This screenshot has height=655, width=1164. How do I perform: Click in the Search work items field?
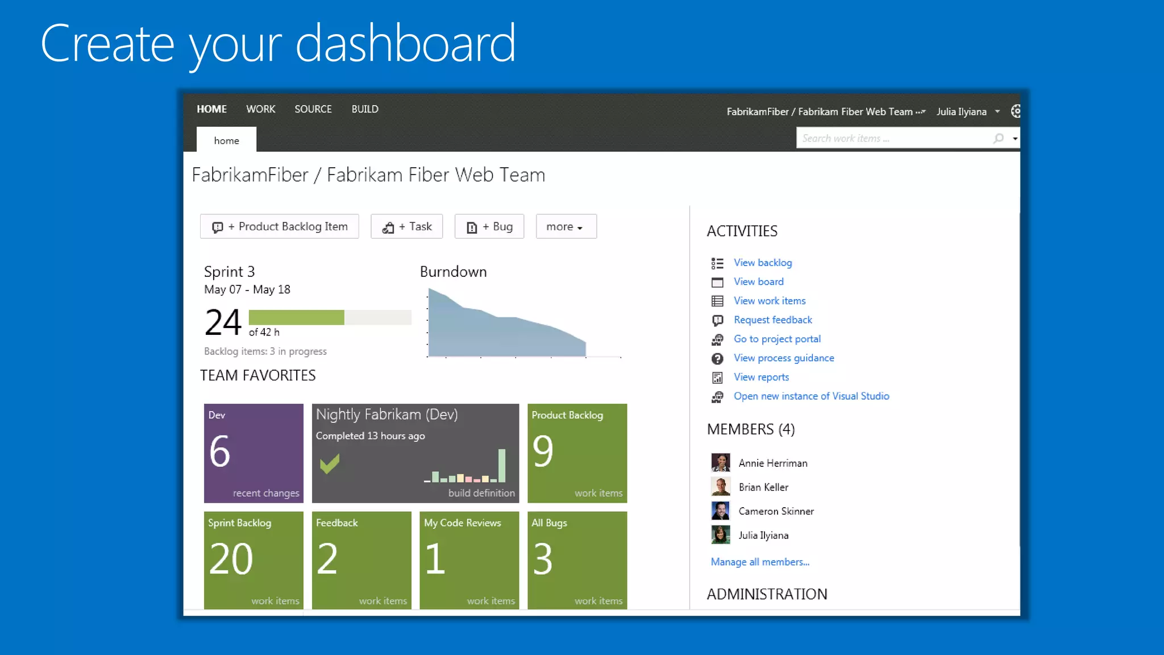[x=892, y=138]
